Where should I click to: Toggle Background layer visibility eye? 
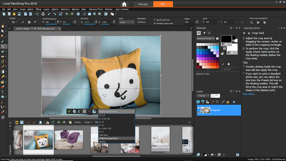click(x=199, y=108)
